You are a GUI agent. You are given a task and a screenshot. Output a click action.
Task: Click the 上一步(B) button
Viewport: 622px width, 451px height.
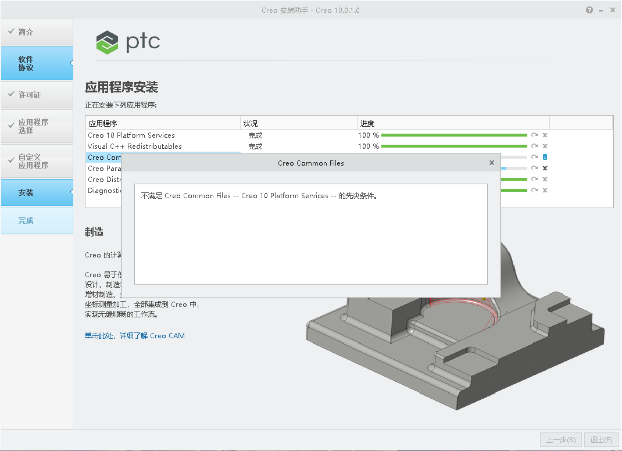[x=560, y=439]
